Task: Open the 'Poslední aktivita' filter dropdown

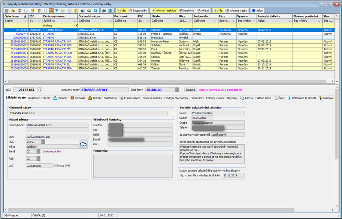Action: click(x=290, y=21)
